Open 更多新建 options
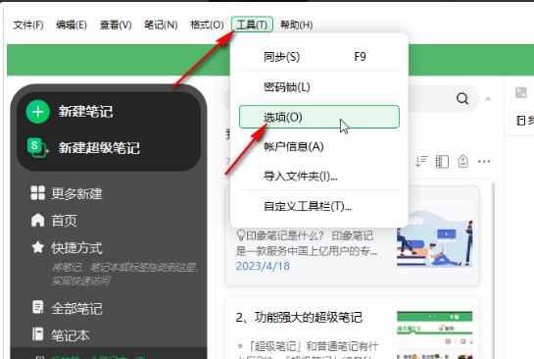This screenshot has height=359, width=534. pos(77,193)
